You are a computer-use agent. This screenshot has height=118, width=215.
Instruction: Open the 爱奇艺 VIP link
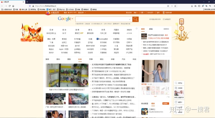[79, 33]
